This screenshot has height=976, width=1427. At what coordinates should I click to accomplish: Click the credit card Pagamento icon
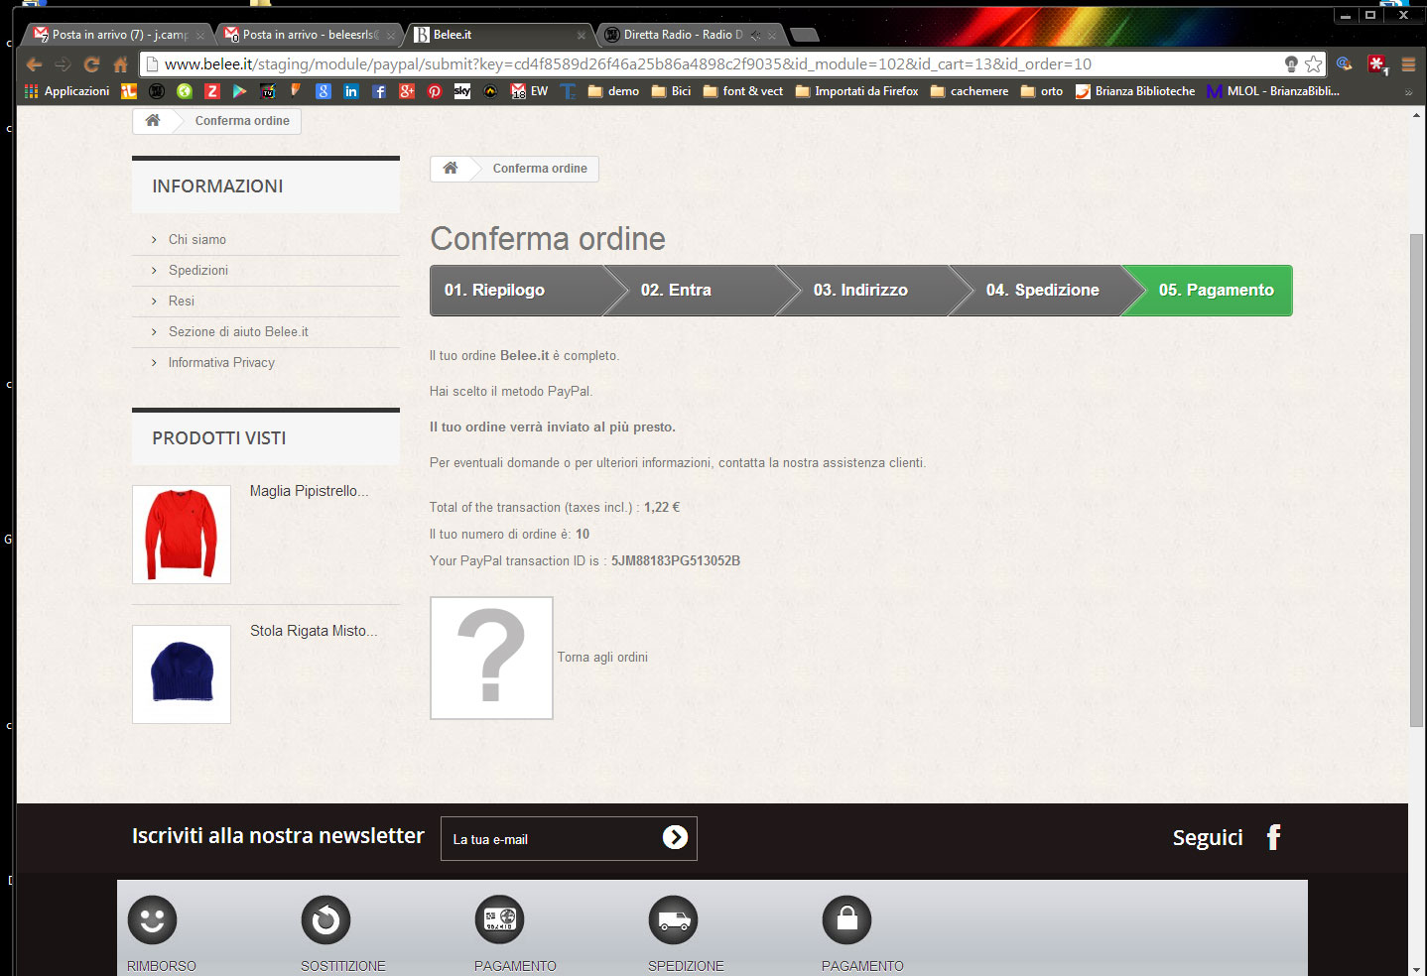tap(499, 920)
